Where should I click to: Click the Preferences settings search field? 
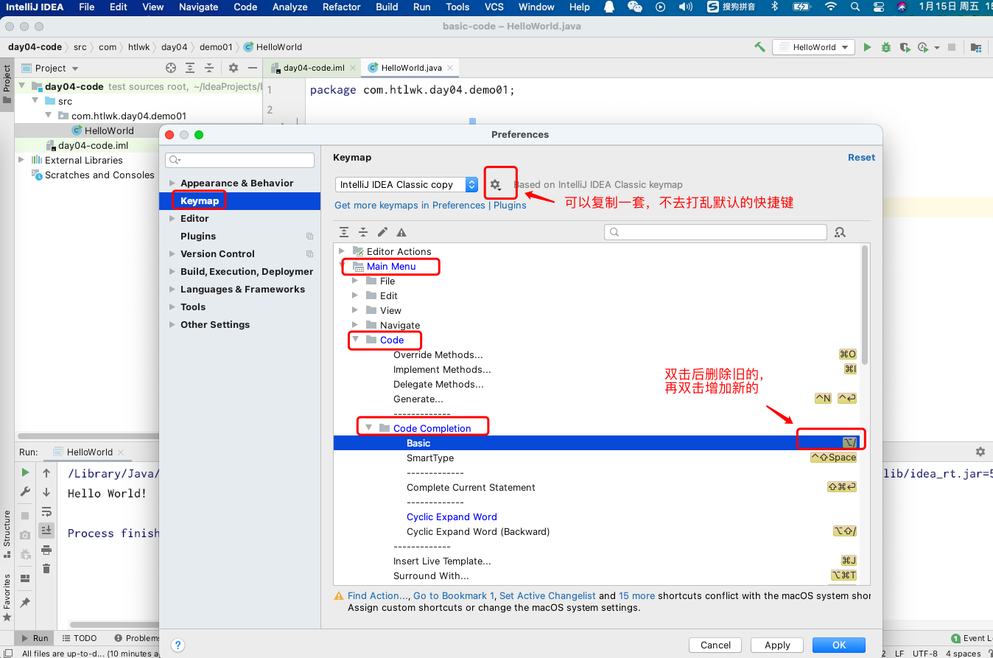240,160
